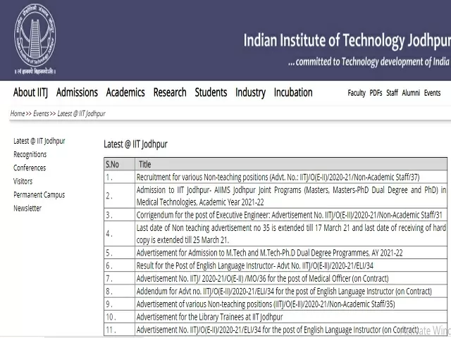Click the S.No column header
Viewport: 451px width, 338px height.
119,164
